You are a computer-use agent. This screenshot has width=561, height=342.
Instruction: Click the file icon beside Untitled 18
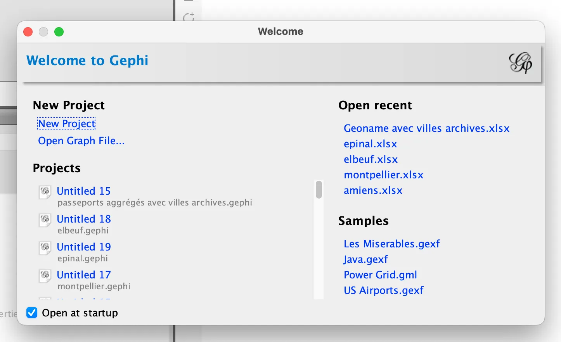pos(45,219)
